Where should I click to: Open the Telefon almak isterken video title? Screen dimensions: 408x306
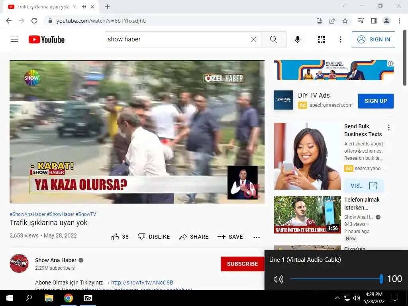(x=362, y=204)
